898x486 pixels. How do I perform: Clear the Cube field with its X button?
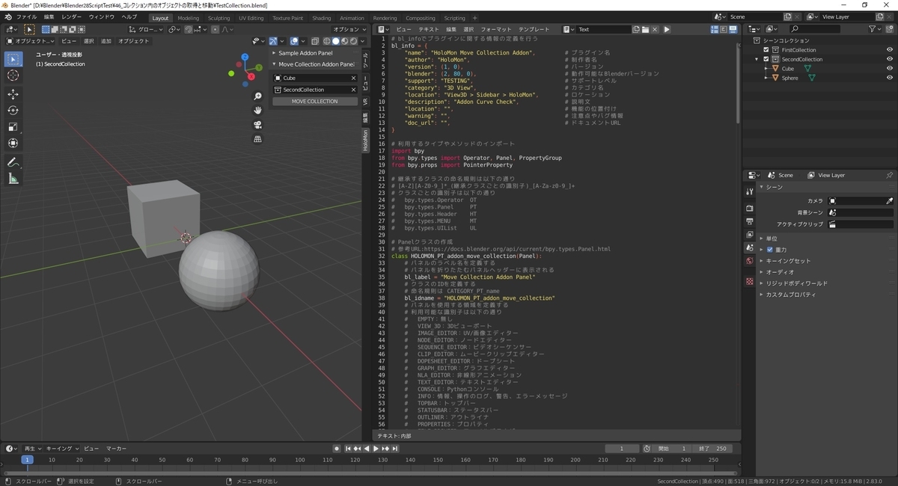click(353, 78)
